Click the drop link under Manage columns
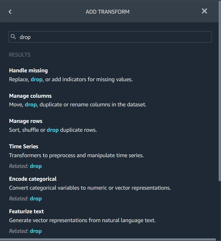 [31, 104]
